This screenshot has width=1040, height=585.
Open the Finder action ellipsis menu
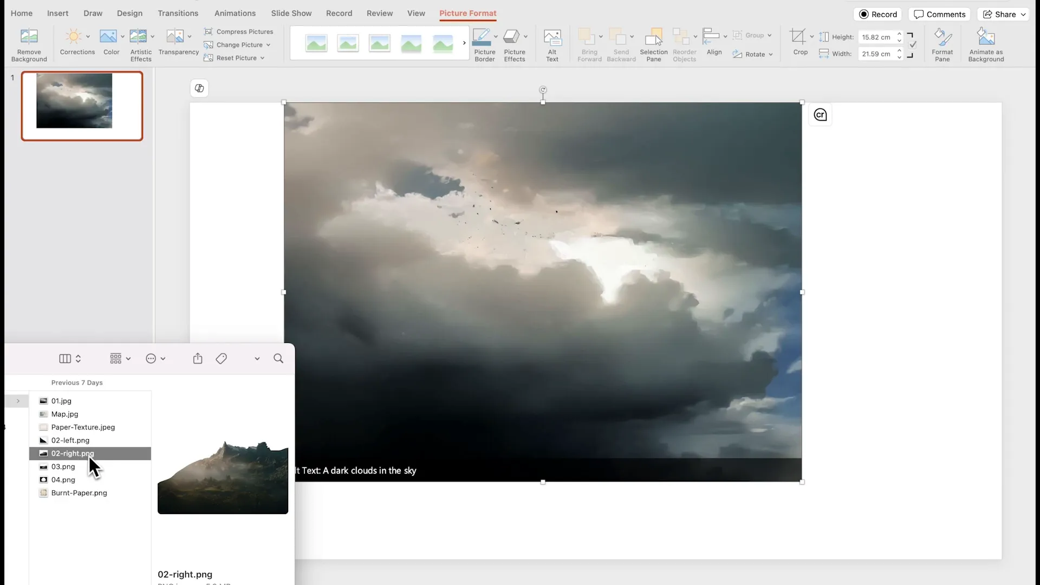[x=155, y=359]
